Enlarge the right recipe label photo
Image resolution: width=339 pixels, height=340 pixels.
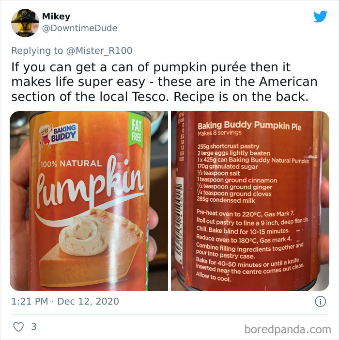(x=250, y=201)
